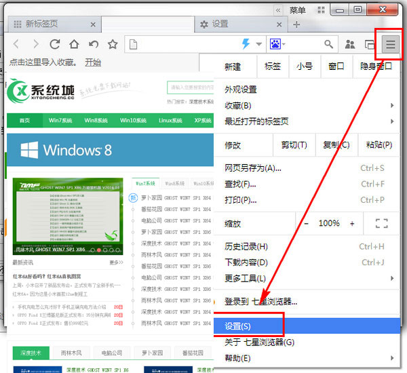Click the forward navigation arrow

(x=35, y=44)
